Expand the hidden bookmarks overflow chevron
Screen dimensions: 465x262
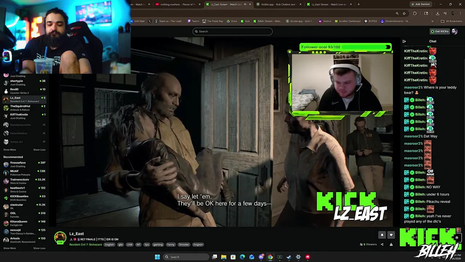point(432,21)
